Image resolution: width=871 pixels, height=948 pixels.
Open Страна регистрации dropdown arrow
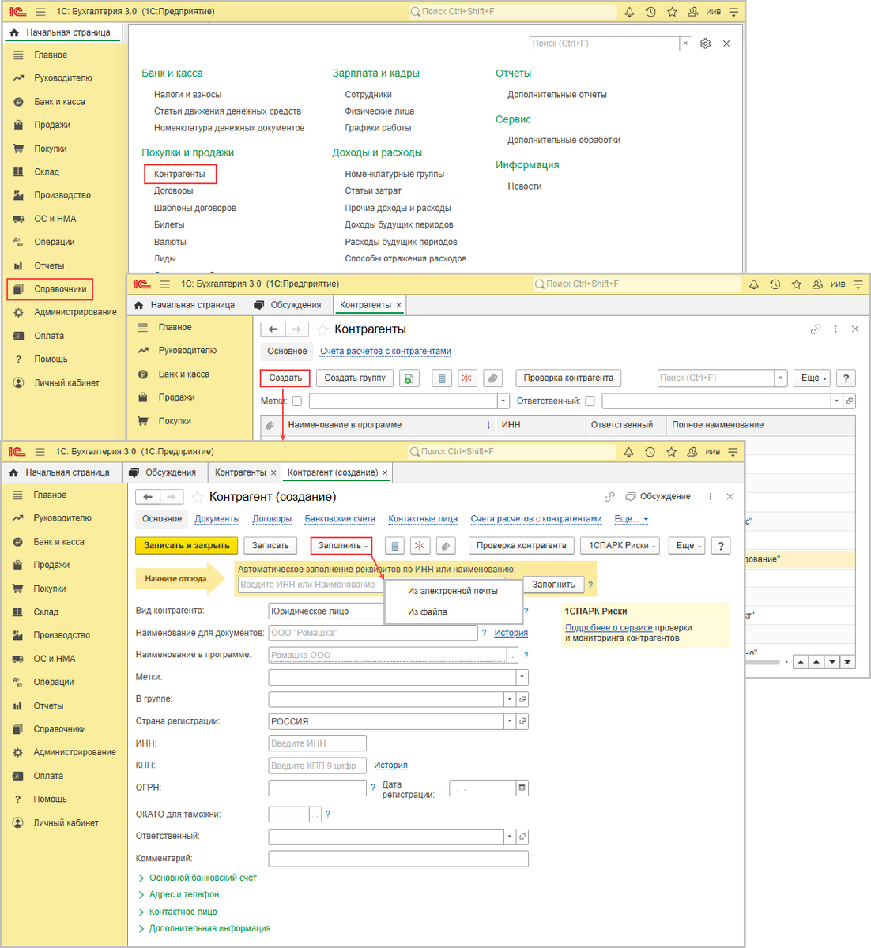(510, 721)
